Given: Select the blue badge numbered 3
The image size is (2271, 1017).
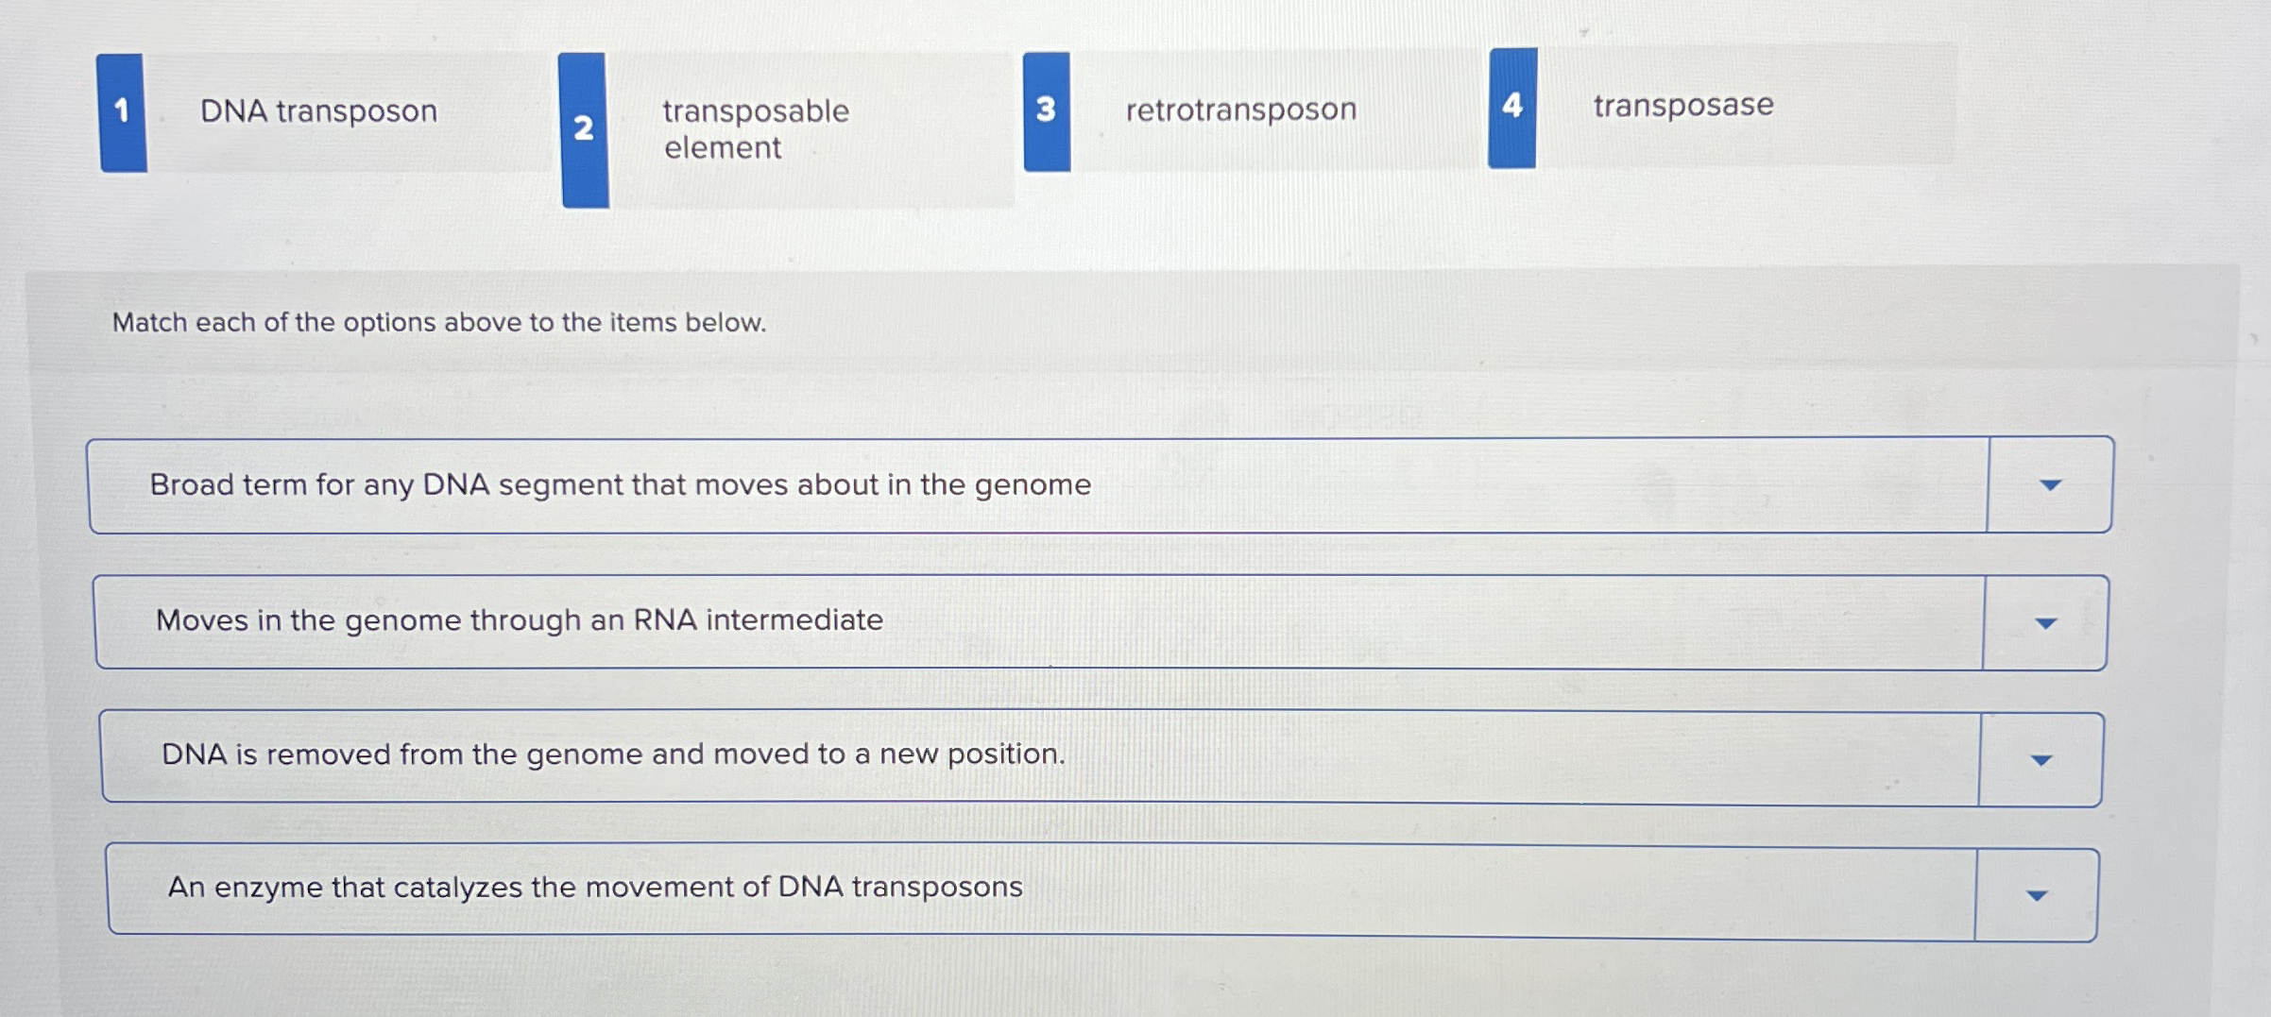Looking at the screenshot, I should point(1047,110).
